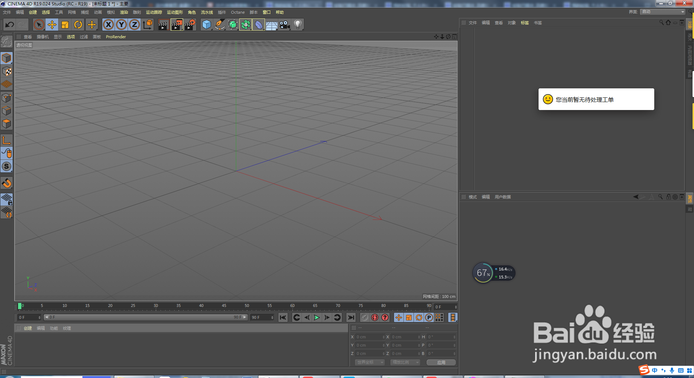Click the coordinate system cube icon
694x378 pixels.
pos(147,25)
